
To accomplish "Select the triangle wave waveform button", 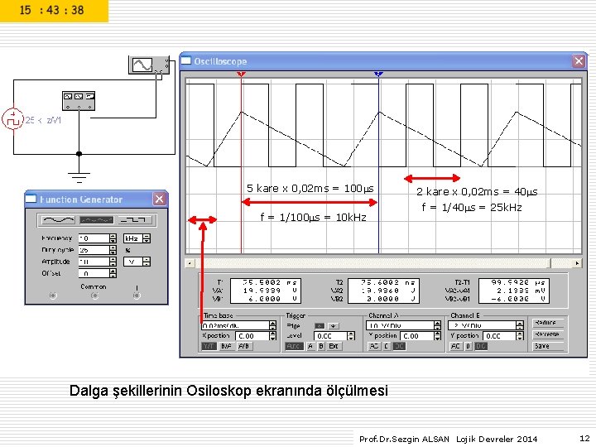I will [96, 219].
